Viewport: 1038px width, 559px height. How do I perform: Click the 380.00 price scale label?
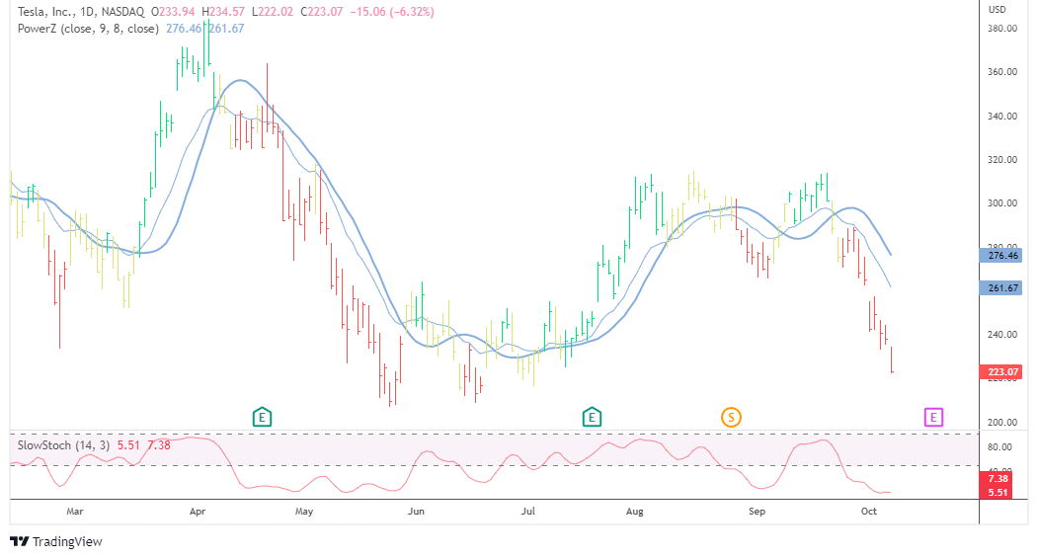[x=1002, y=29]
